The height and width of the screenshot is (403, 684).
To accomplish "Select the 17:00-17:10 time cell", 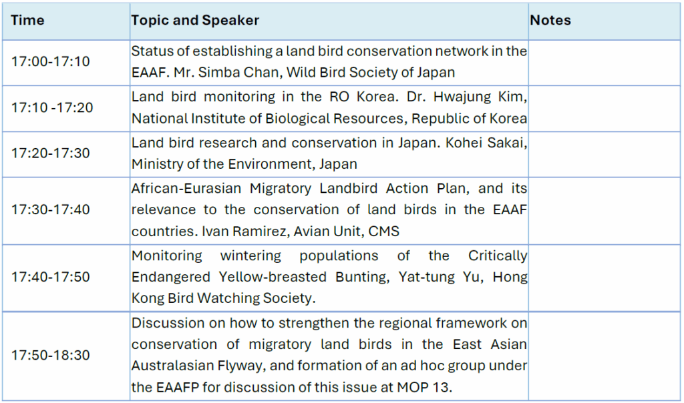I will (x=50, y=62).
